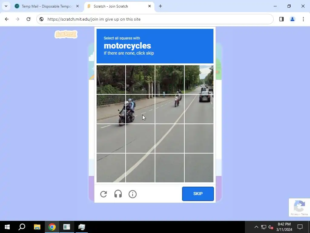Image resolution: width=310 pixels, height=233 pixels.
Task: View site information globe icon
Action: pos(41,19)
